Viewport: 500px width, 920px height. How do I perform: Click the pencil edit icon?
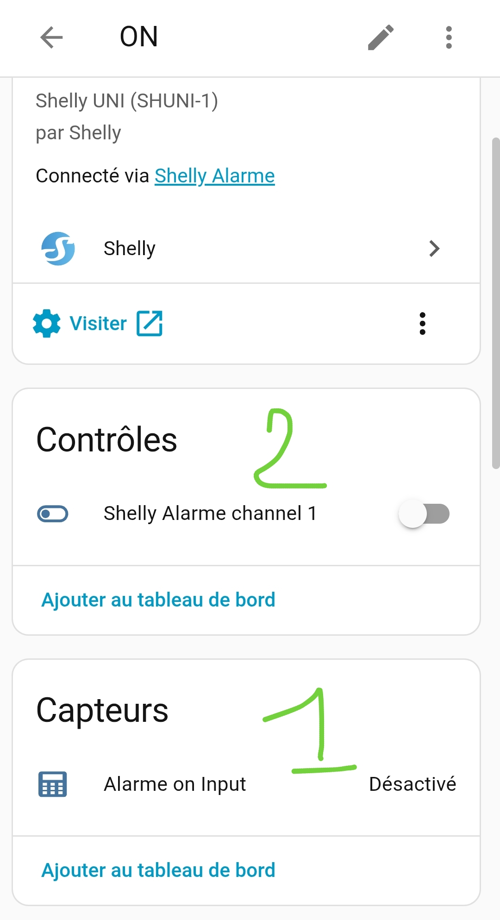381,37
